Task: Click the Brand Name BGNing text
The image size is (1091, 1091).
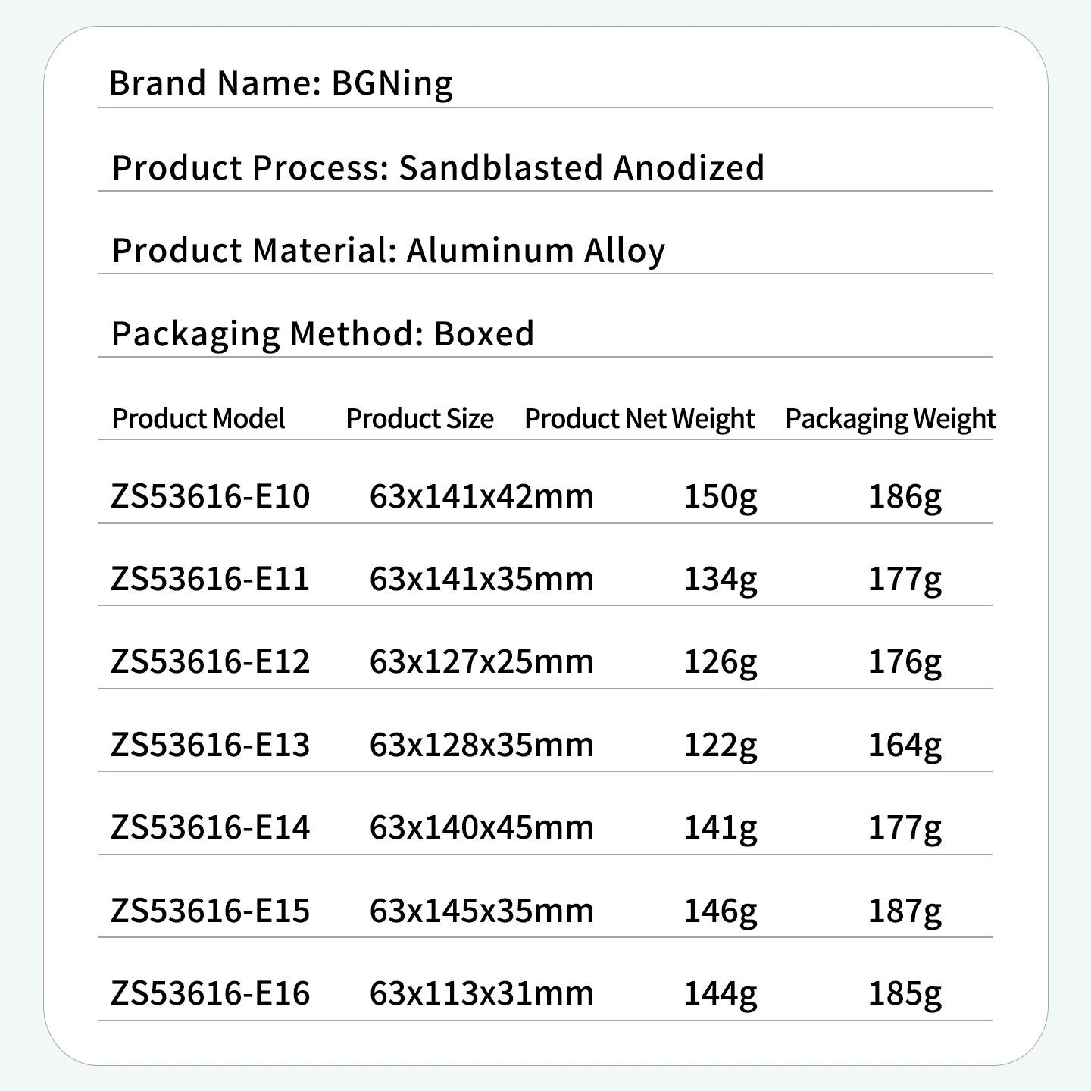Action: 281,83
